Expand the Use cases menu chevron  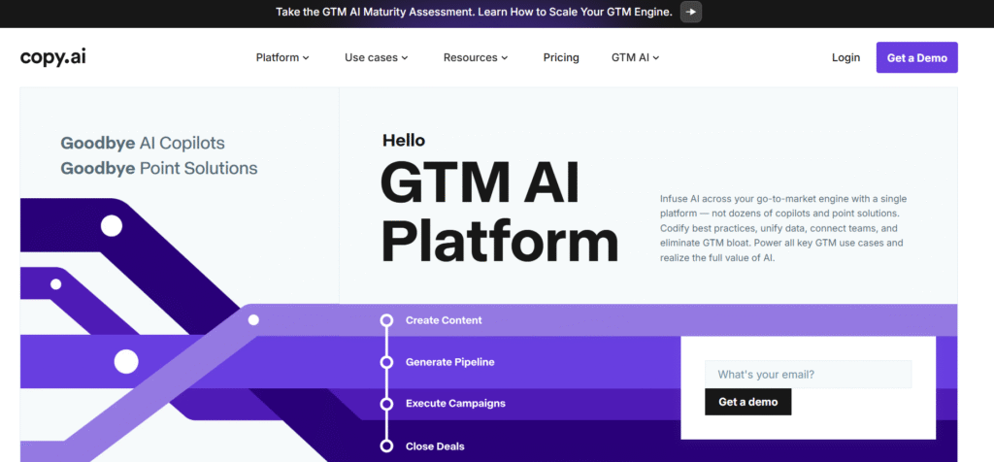point(405,57)
